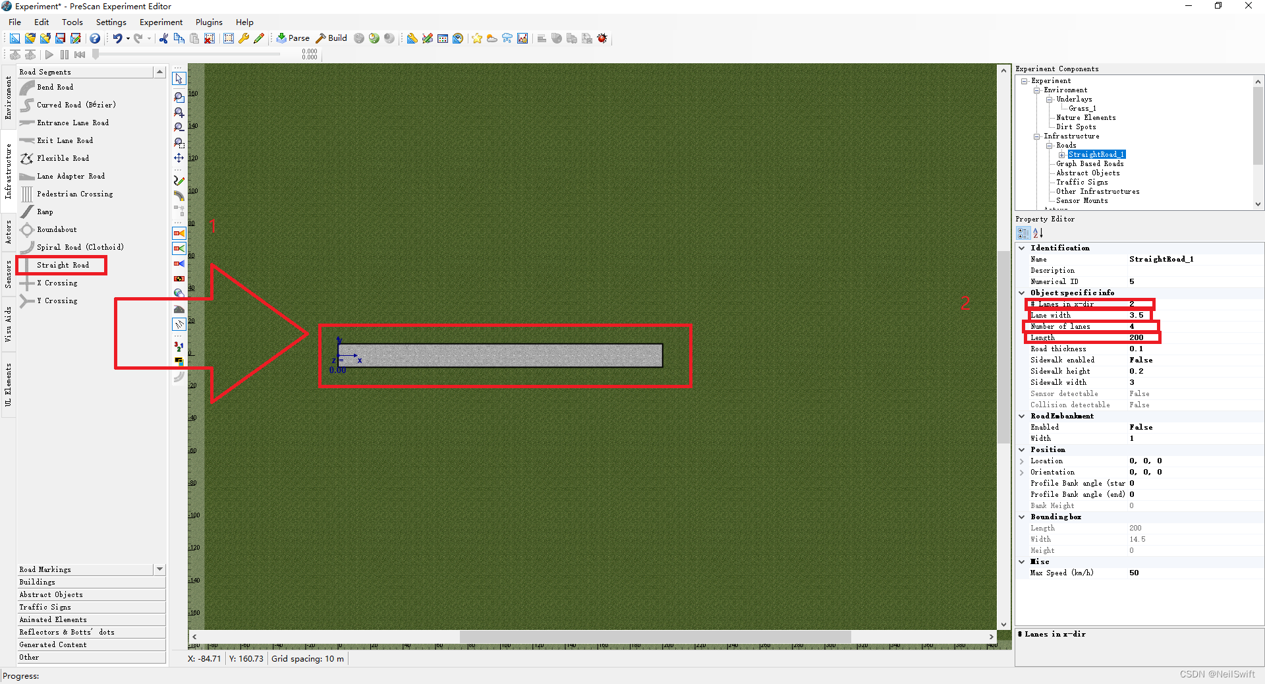The height and width of the screenshot is (684, 1265).
Task: Collapse the Experiment tree root node
Action: coord(1025,81)
